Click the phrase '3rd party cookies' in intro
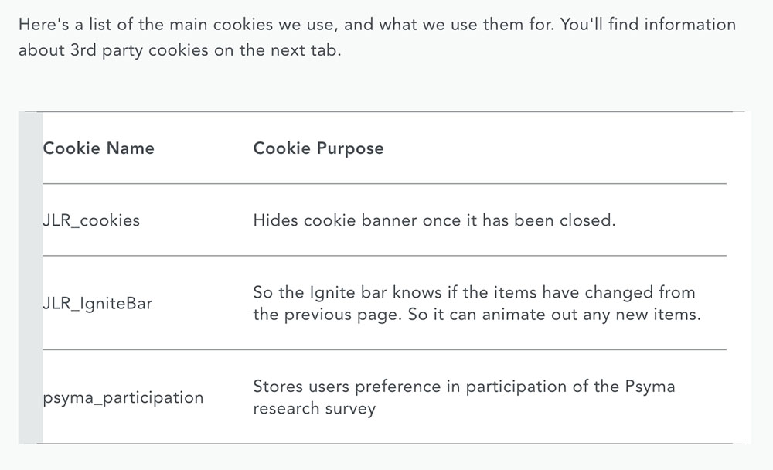773x470 pixels. pos(139,50)
